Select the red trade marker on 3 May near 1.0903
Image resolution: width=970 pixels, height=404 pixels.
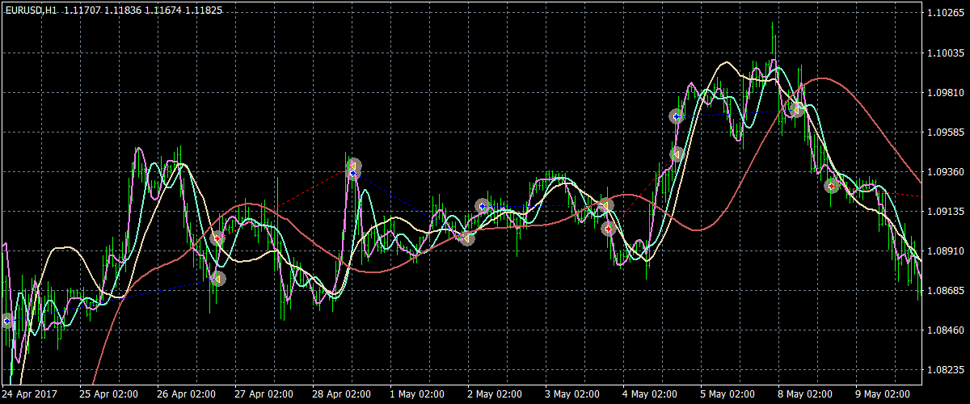(x=609, y=229)
